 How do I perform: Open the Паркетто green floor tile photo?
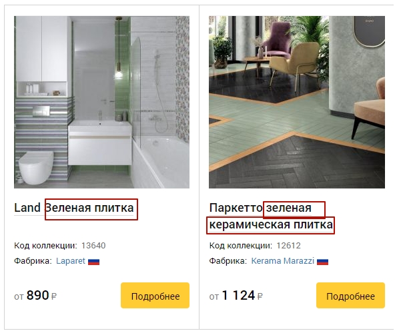[x=297, y=102]
